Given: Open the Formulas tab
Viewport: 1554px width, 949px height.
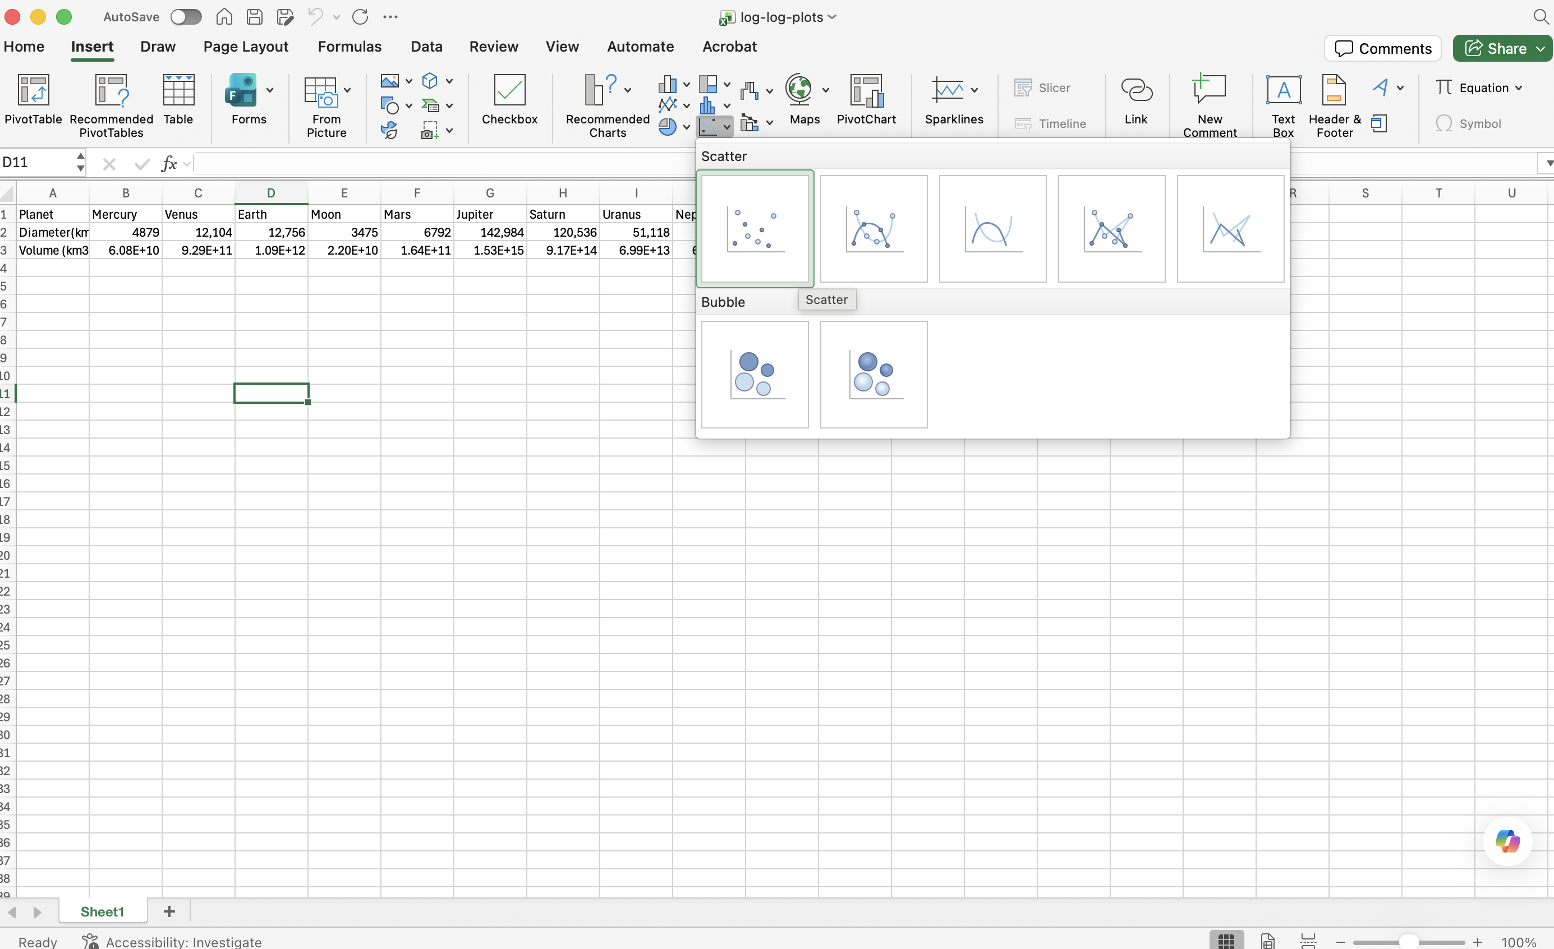Looking at the screenshot, I should pos(350,47).
